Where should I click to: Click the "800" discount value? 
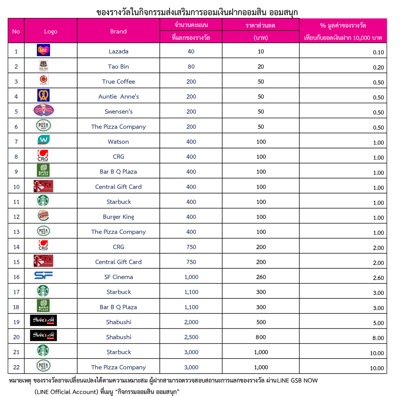(x=261, y=337)
